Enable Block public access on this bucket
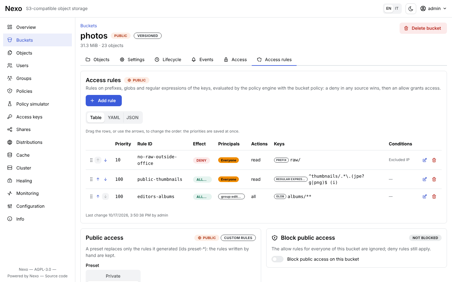 [277, 259]
